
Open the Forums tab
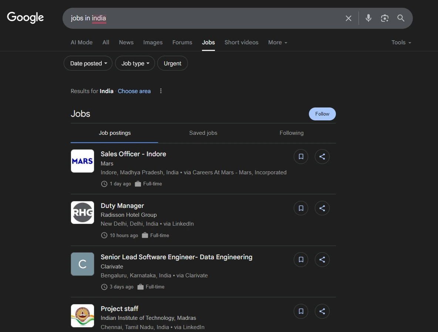182,42
